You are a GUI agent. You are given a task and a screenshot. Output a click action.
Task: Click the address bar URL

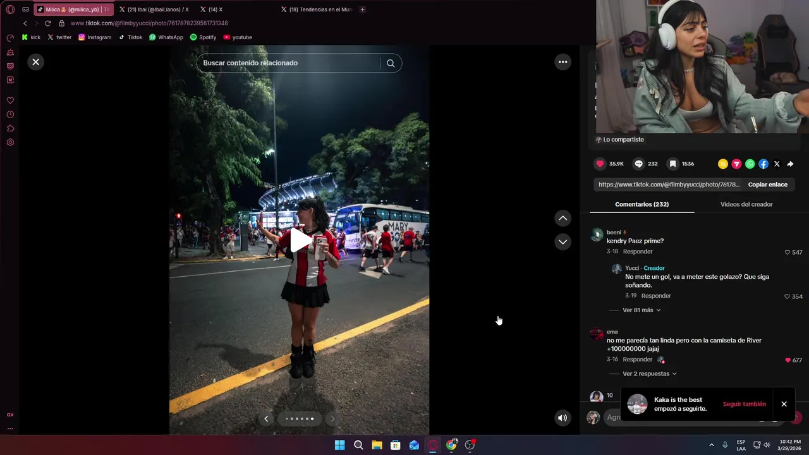click(x=149, y=23)
